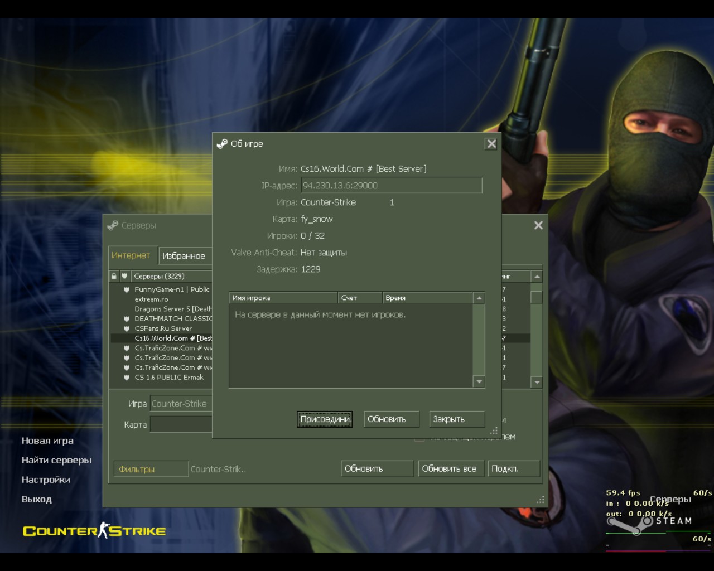Open Find Servers from the main menu
This screenshot has width=714, height=571.
[x=56, y=460]
